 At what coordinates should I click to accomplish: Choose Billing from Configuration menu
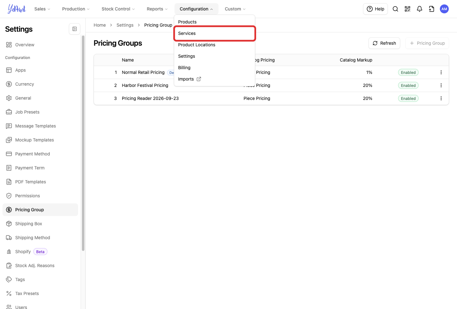click(x=215, y=68)
